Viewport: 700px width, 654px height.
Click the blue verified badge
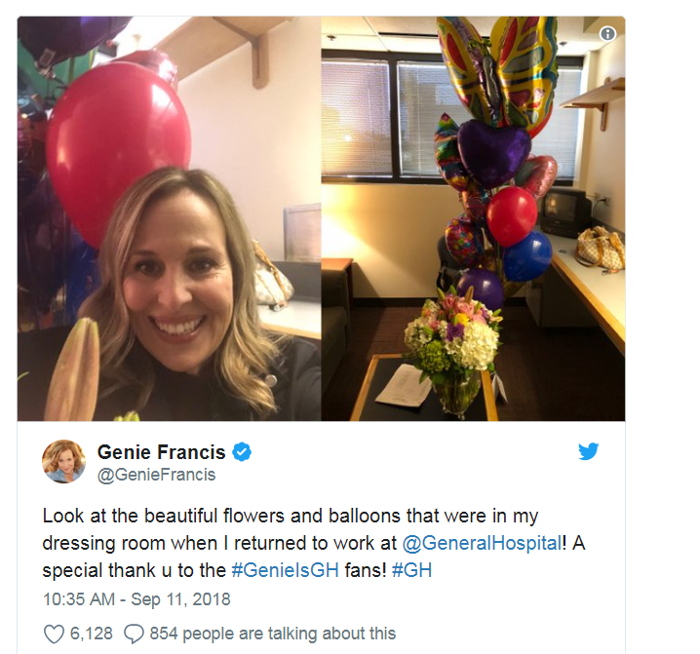(244, 452)
